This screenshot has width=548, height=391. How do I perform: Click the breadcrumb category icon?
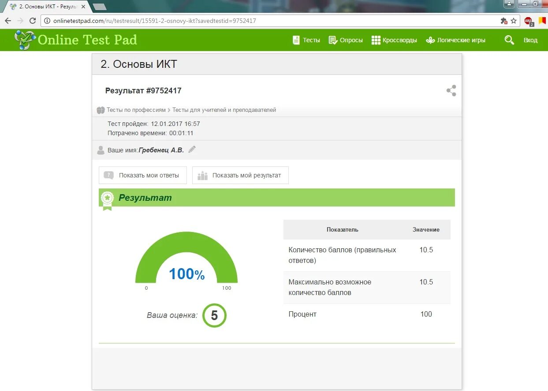[101, 110]
